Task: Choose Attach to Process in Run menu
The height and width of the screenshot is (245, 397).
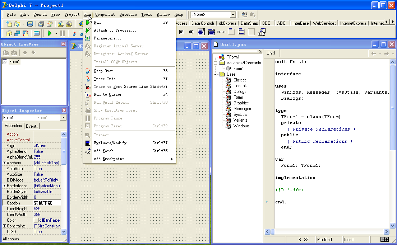Action: coord(129,30)
